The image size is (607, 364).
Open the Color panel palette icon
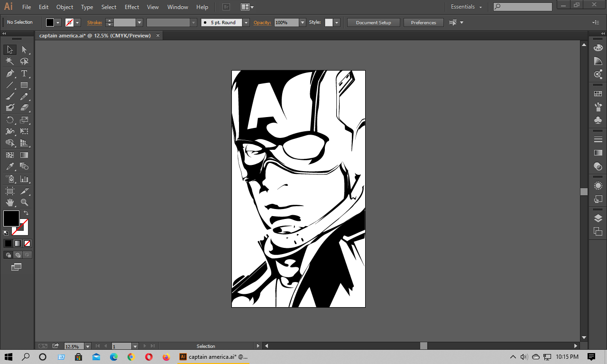pyautogui.click(x=598, y=48)
